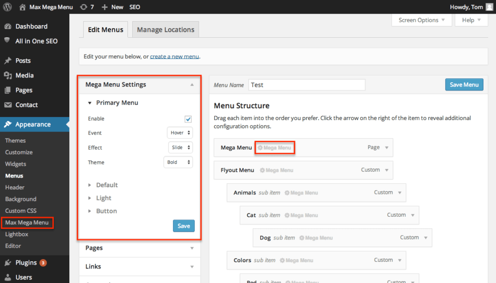Open the Help dropdown tab

471,20
